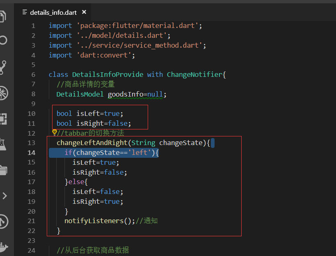The width and height of the screenshot is (336, 256).
Task: Click the 'left' string literal on line 14
Action: point(139,152)
